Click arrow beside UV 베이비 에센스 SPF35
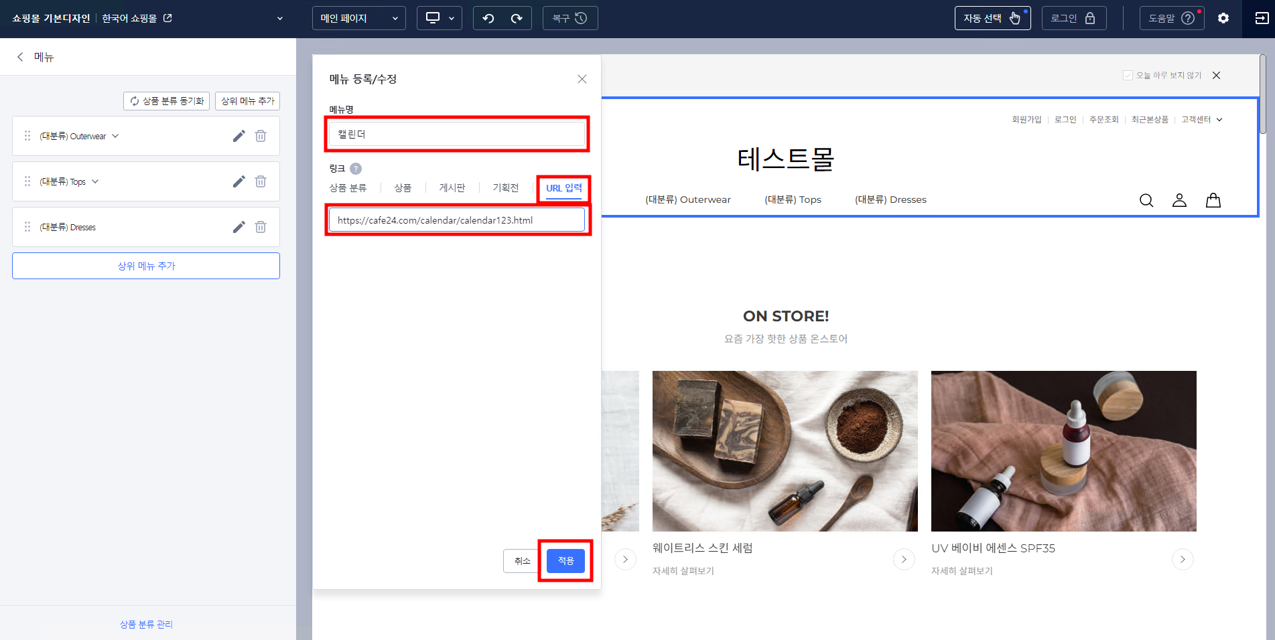Viewport: 1275px width, 640px height. click(x=1183, y=559)
